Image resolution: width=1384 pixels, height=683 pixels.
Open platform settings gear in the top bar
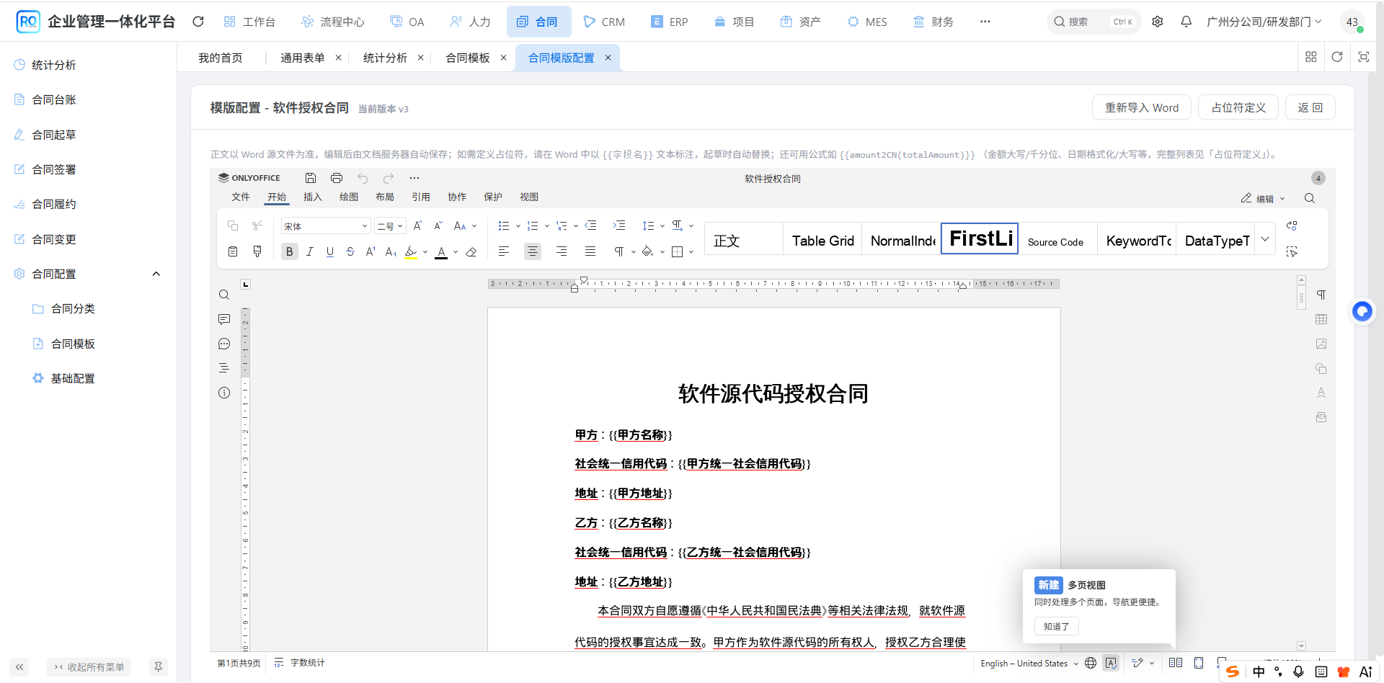tap(1158, 22)
